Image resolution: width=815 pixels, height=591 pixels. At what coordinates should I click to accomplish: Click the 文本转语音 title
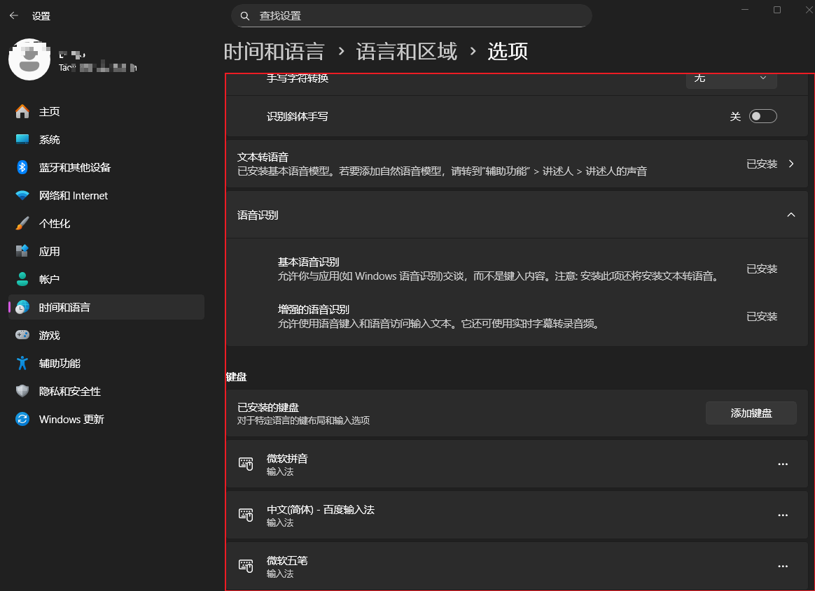coord(263,157)
